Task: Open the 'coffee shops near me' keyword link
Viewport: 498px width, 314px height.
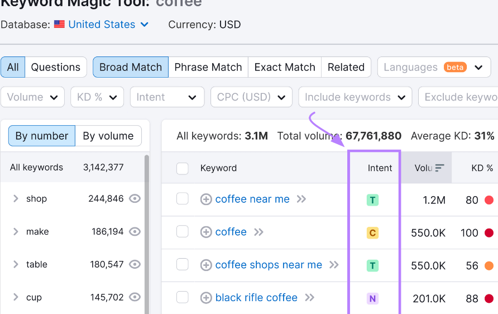Action: tap(269, 265)
